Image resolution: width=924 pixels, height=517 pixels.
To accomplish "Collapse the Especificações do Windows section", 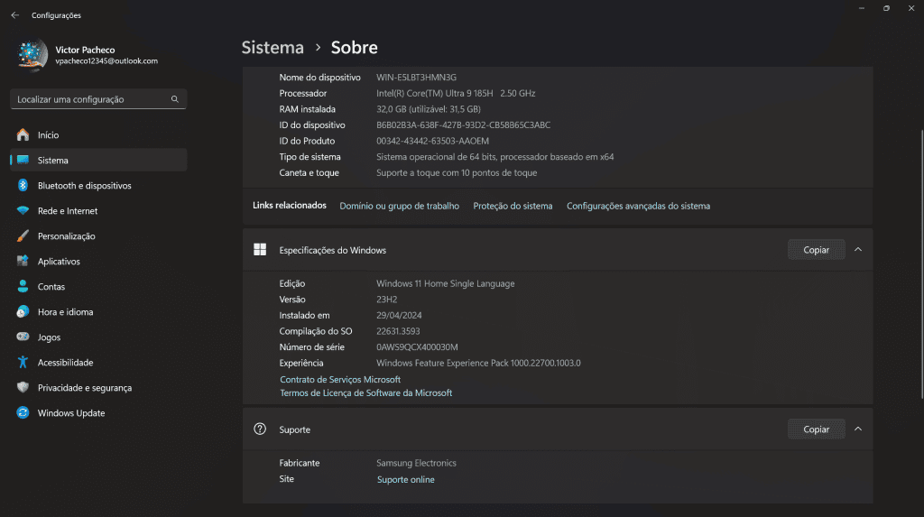I will click(x=858, y=249).
